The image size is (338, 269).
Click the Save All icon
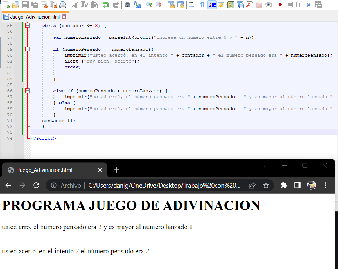(35, 5)
